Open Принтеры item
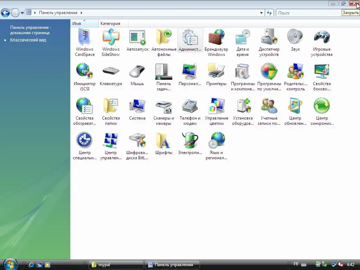The width and height of the screenshot is (360, 270). [216, 75]
